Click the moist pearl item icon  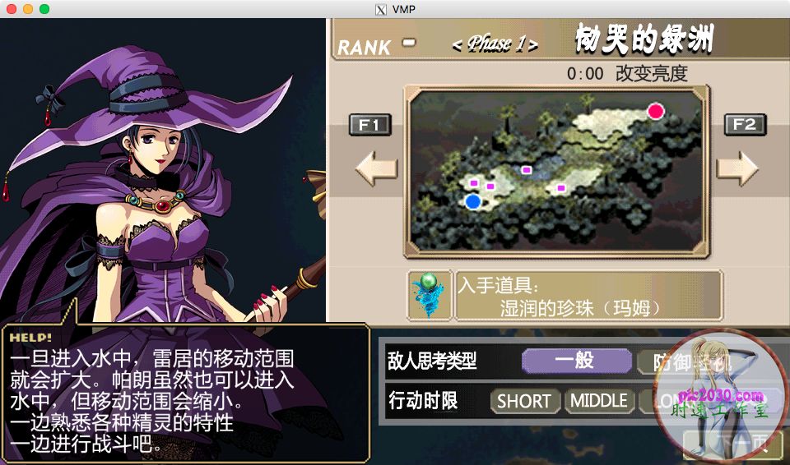(x=430, y=295)
